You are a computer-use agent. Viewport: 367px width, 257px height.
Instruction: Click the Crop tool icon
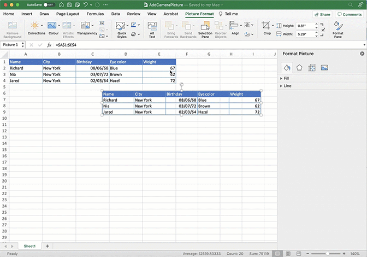[265, 25]
